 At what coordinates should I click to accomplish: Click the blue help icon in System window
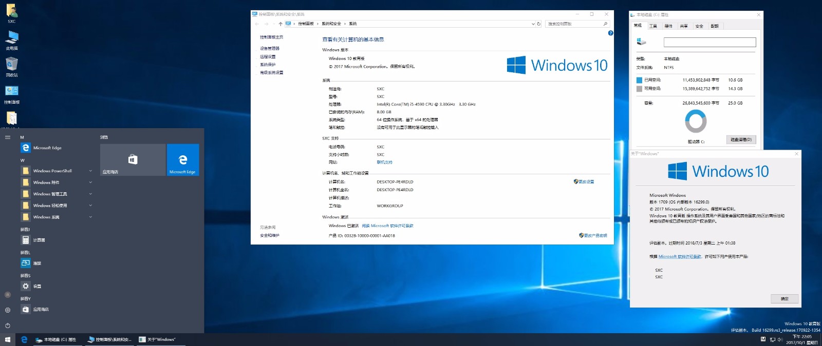click(610, 33)
